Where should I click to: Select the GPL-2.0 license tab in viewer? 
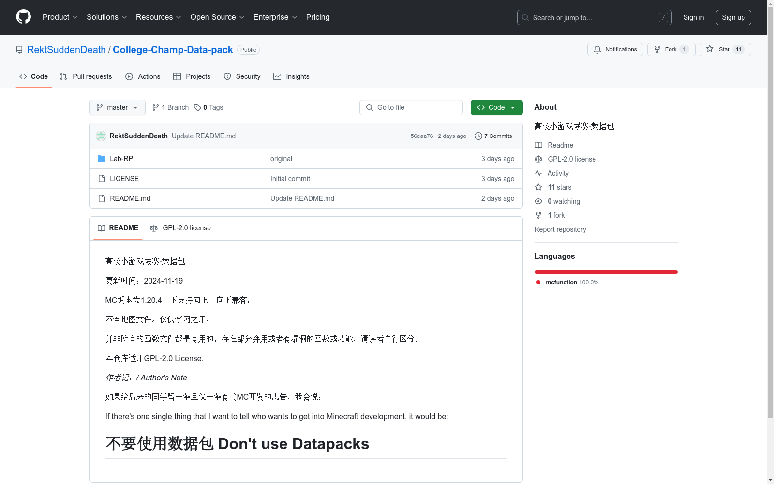(180, 228)
